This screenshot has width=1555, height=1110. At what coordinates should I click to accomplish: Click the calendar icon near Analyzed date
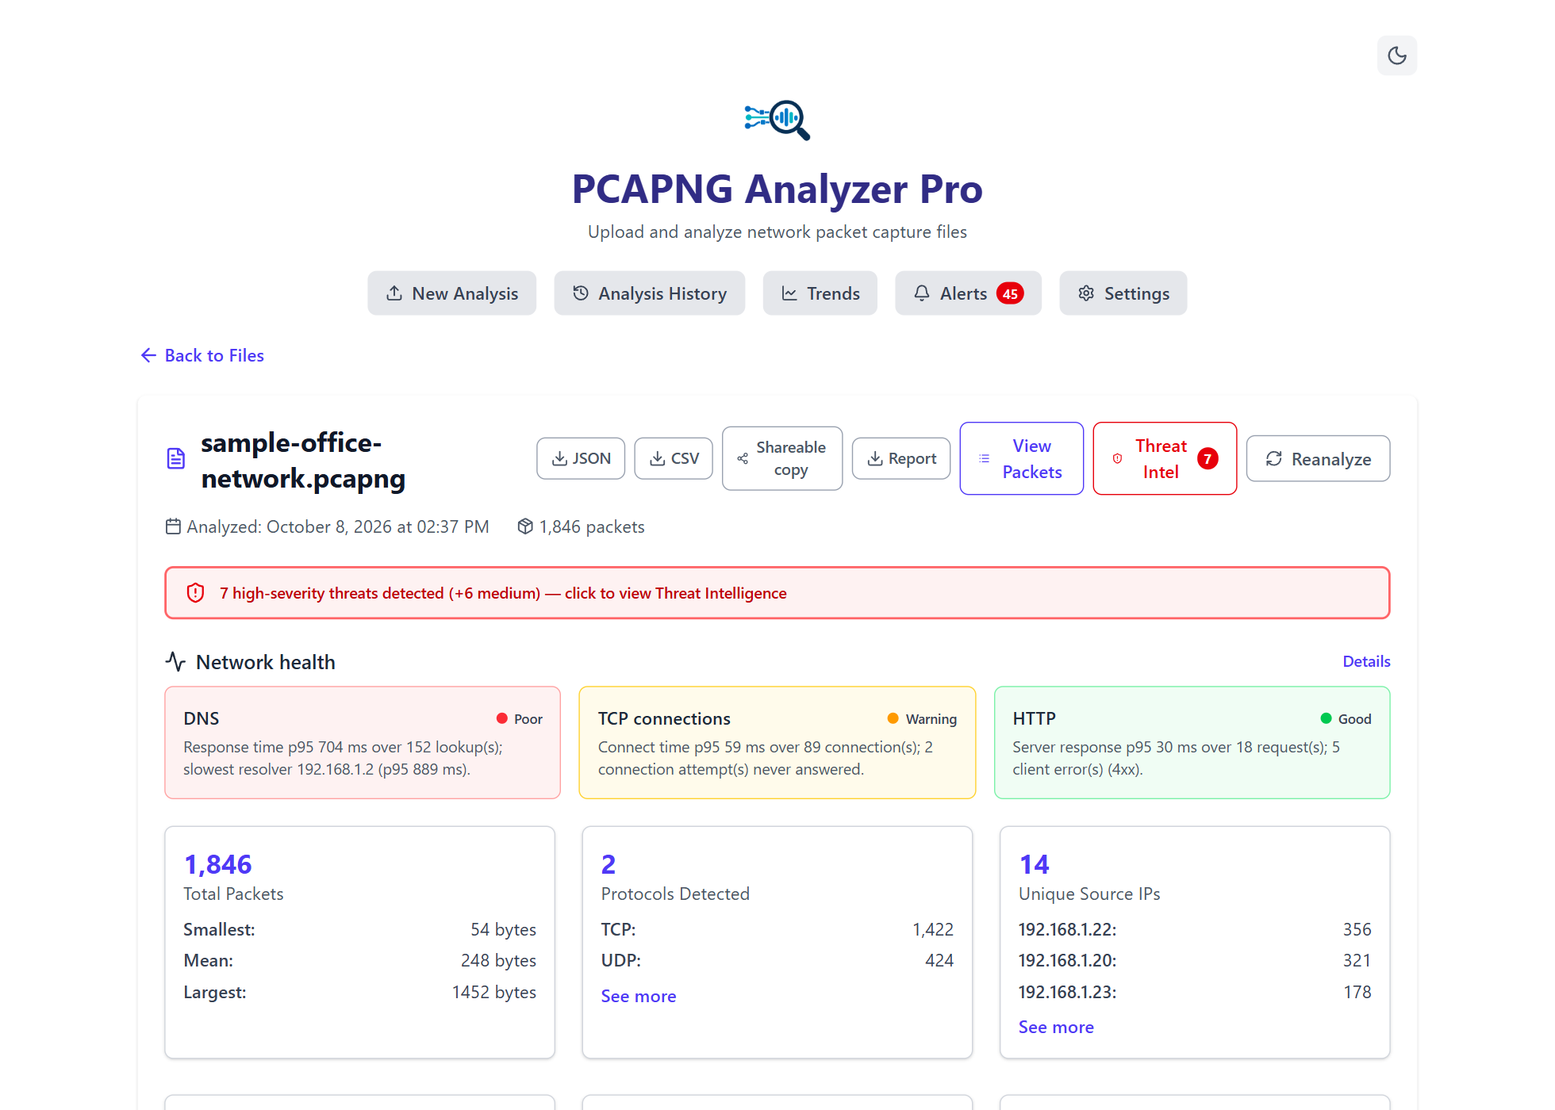click(x=173, y=526)
